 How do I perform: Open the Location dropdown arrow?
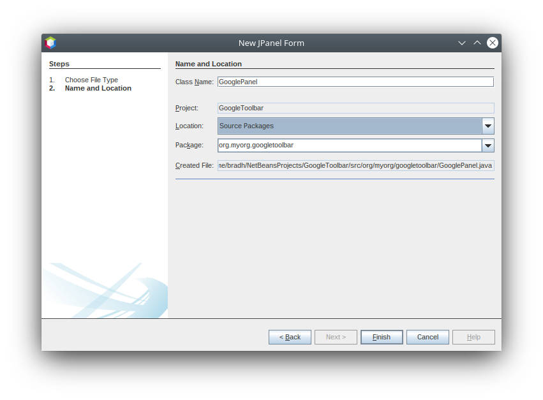[x=488, y=126]
